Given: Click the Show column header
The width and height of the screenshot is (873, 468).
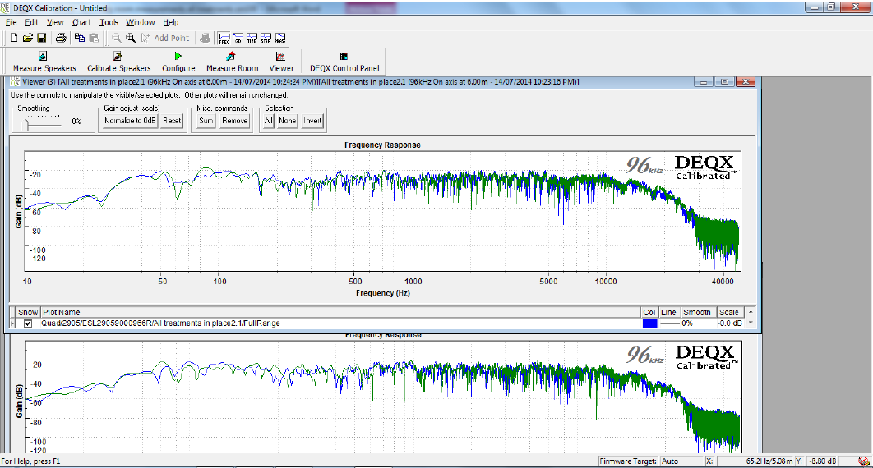Looking at the screenshot, I should pyautogui.click(x=28, y=312).
